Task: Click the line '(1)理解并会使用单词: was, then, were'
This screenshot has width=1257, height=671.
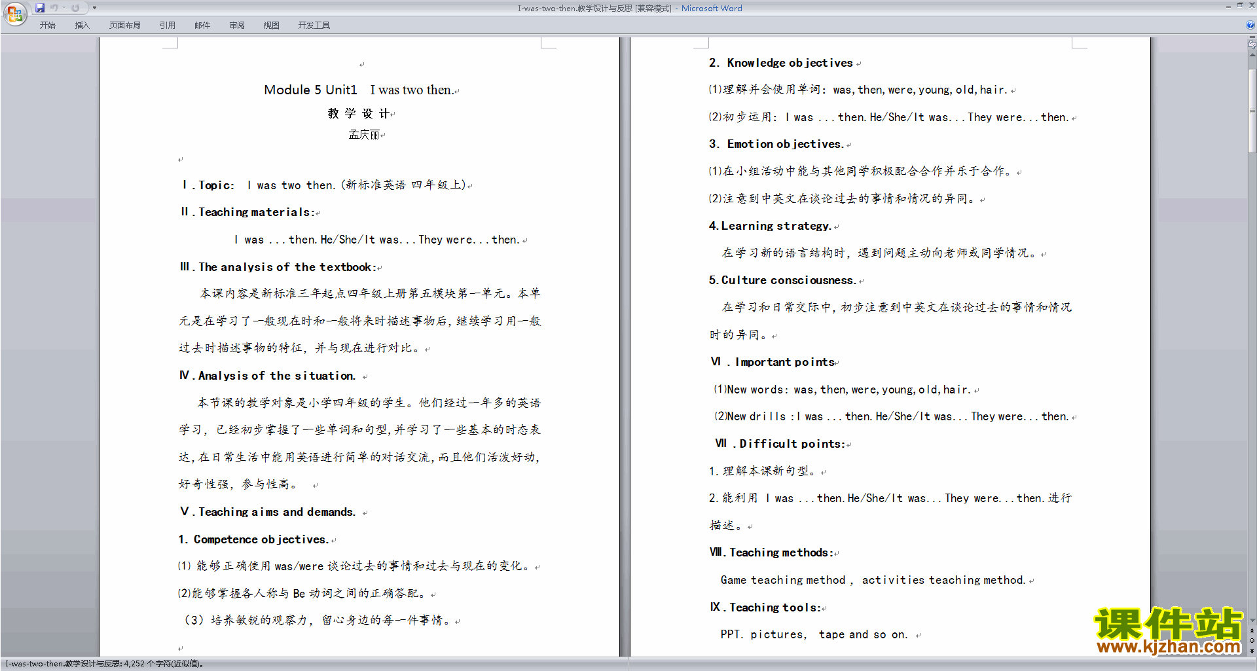Action: pos(858,90)
